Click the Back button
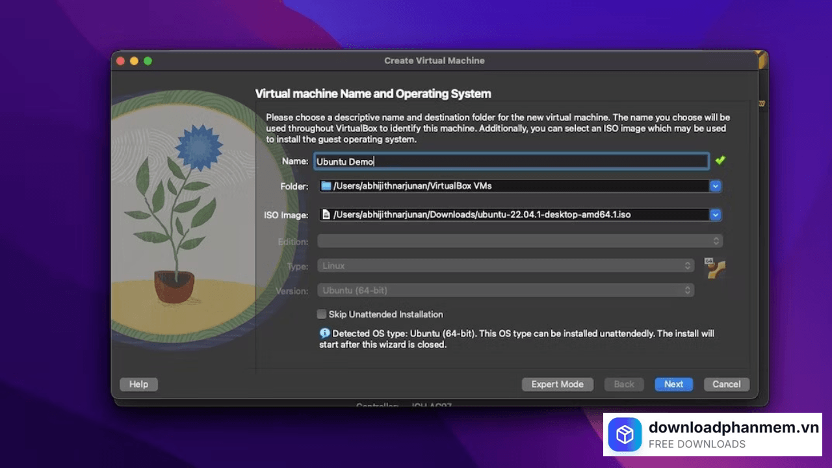 pos(624,384)
